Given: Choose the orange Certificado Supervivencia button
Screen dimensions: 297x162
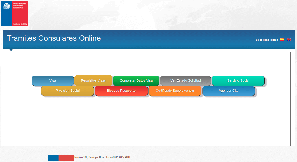Looking at the screenshot, I should [175, 91].
